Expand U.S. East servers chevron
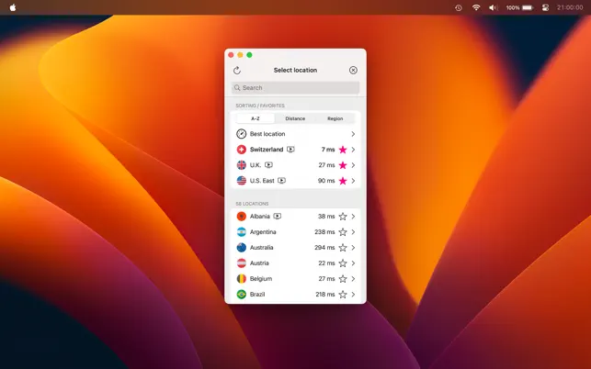Image resolution: width=591 pixels, height=369 pixels. [353, 181]
